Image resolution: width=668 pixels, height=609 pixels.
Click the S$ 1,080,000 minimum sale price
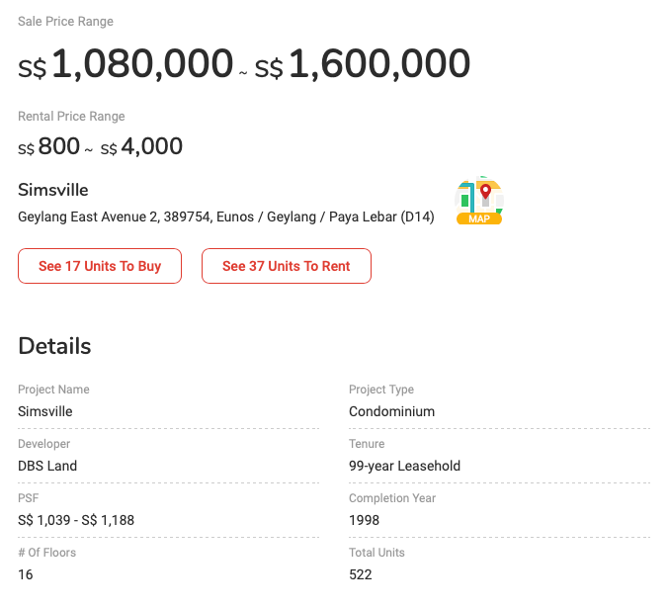pos(125,65)
